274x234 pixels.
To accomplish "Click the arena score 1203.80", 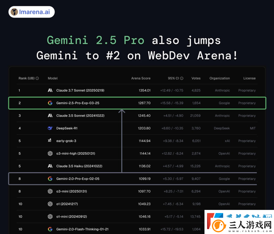I will pyautogui.click(x=144, y=128).
